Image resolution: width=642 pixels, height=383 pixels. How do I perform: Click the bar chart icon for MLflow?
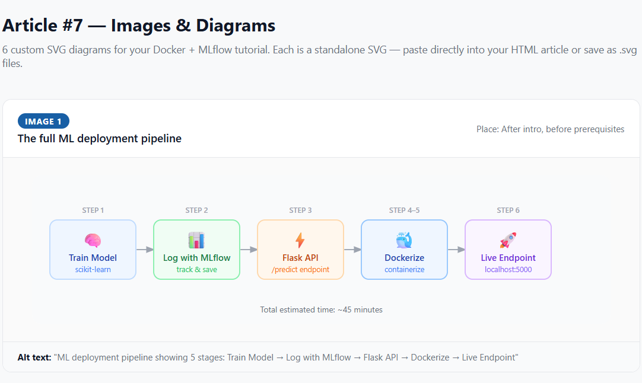pos(196,240)
